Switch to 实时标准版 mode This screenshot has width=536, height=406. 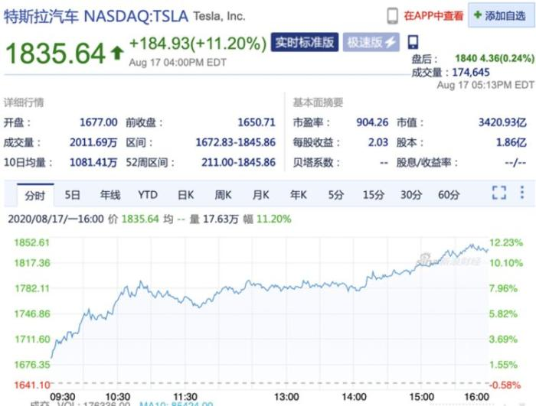coord(305,42)
